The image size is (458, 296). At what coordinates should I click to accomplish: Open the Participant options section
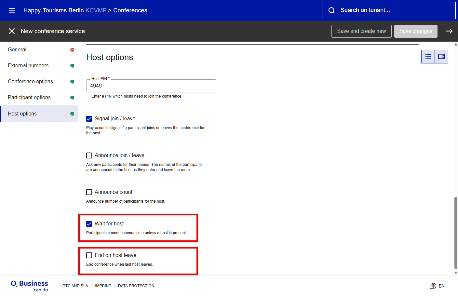tap(29, 98)
